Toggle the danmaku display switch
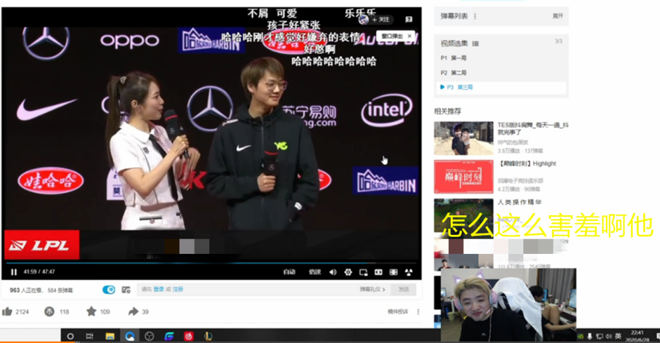This screenshot has width=660, height=343. click(x=109, y=290)
